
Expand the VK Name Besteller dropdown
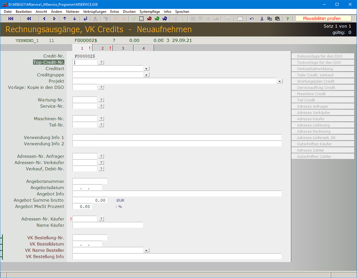pyautogui.click(x=147, y=250)
